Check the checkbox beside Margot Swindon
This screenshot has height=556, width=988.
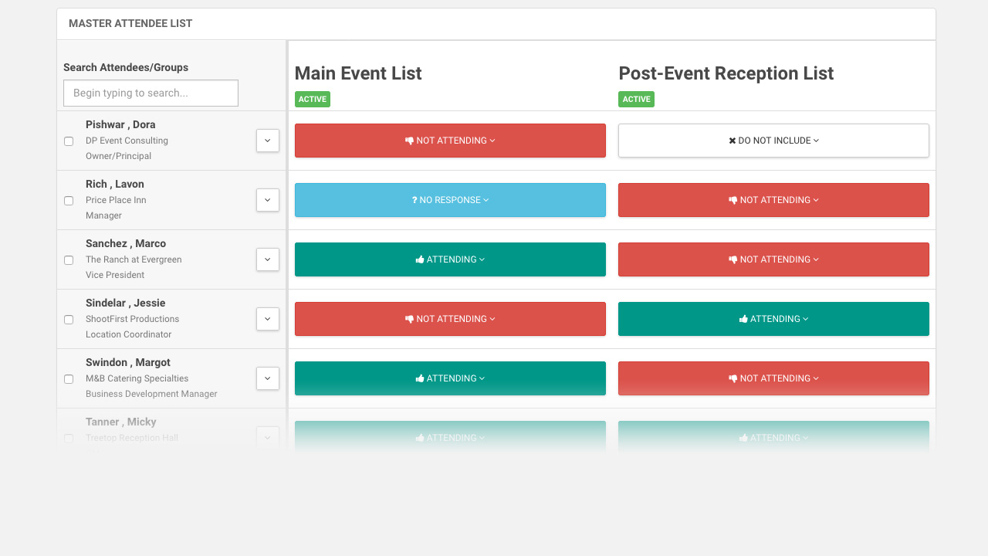click(68, 379)
